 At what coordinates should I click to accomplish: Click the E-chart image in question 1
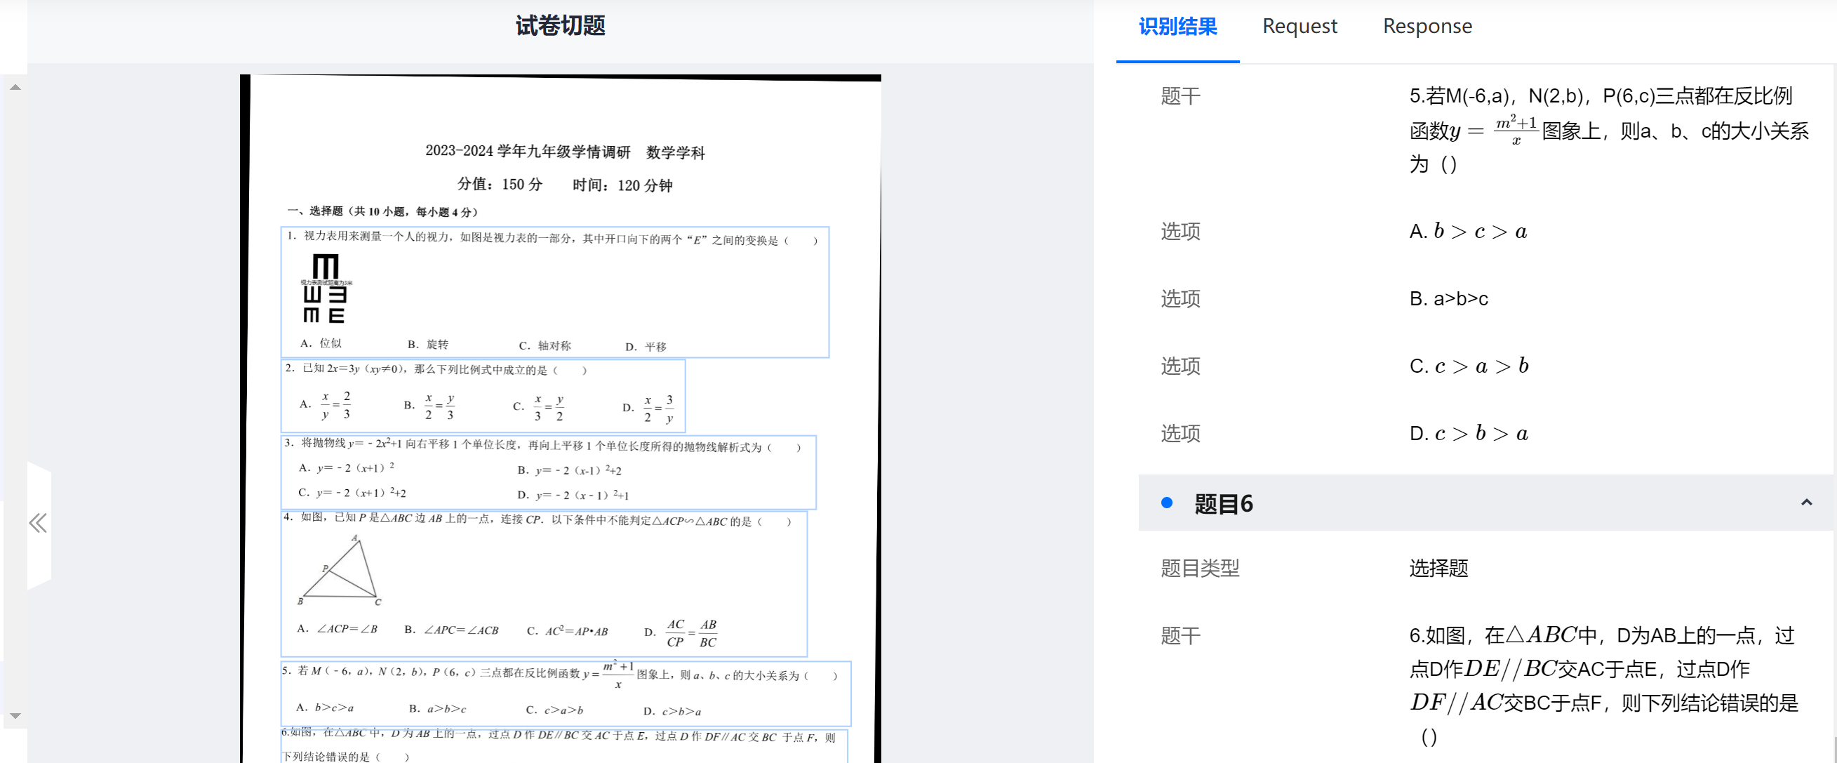point(325,288)
